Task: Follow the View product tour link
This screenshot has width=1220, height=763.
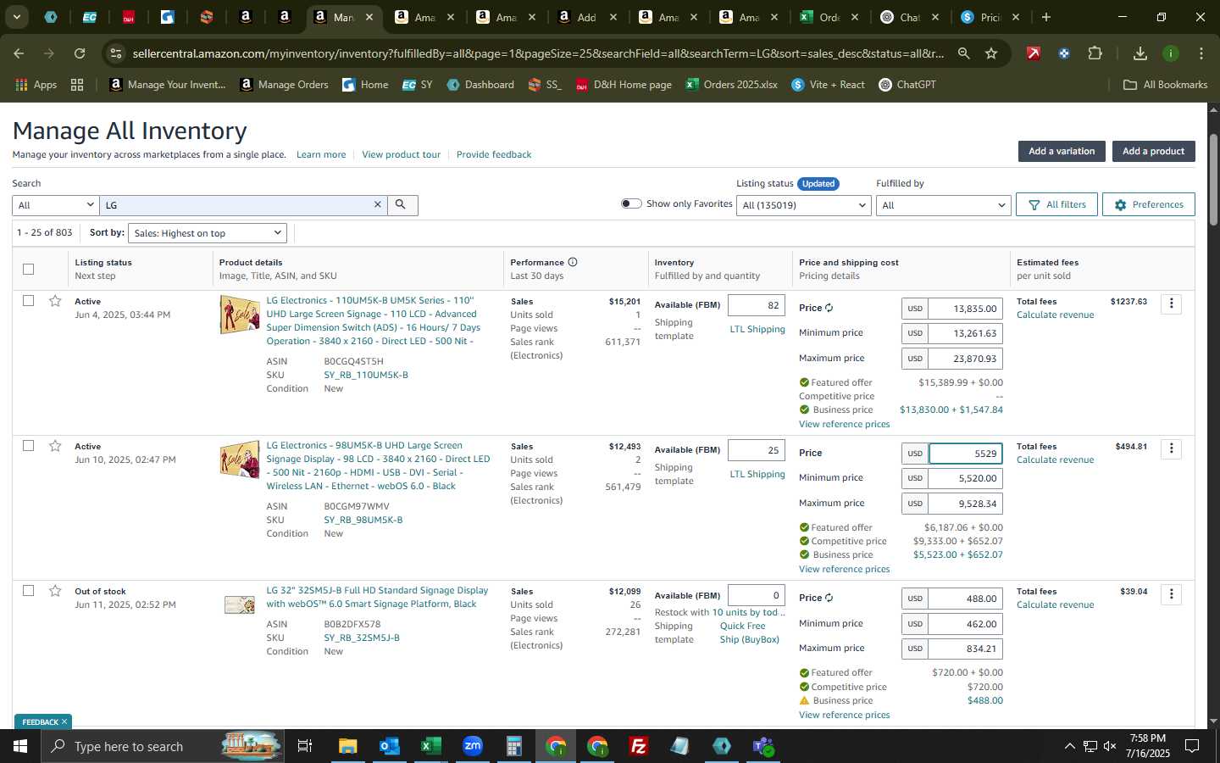Action: [x=401, y=154]
